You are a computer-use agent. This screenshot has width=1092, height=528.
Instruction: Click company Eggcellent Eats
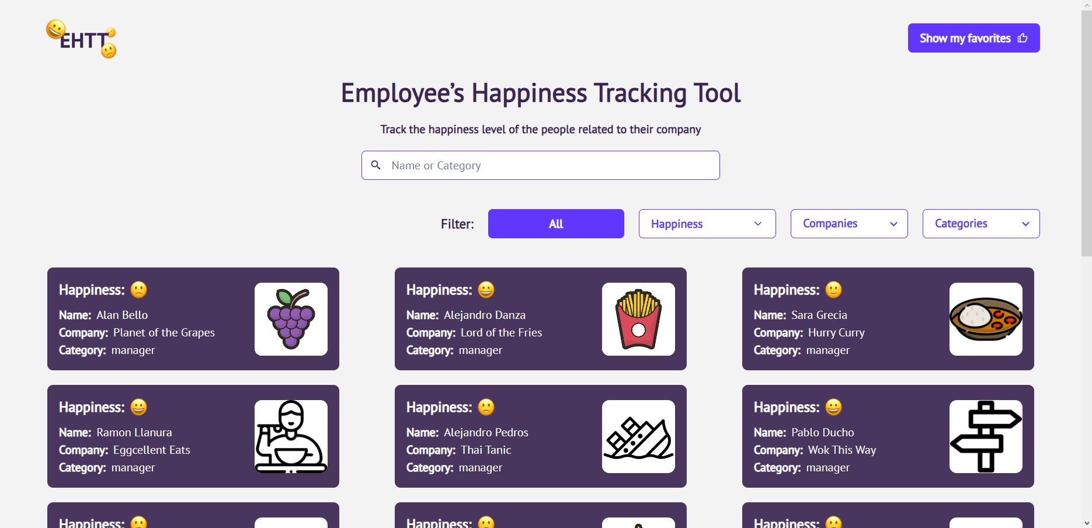click(152, 450)
